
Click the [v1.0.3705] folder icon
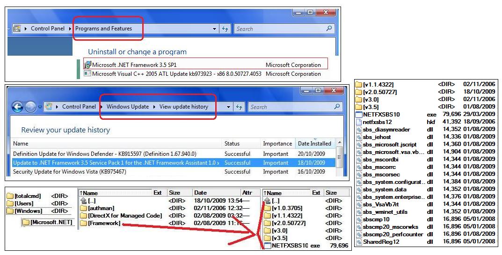pyautogui.click(x=268, y=208)
